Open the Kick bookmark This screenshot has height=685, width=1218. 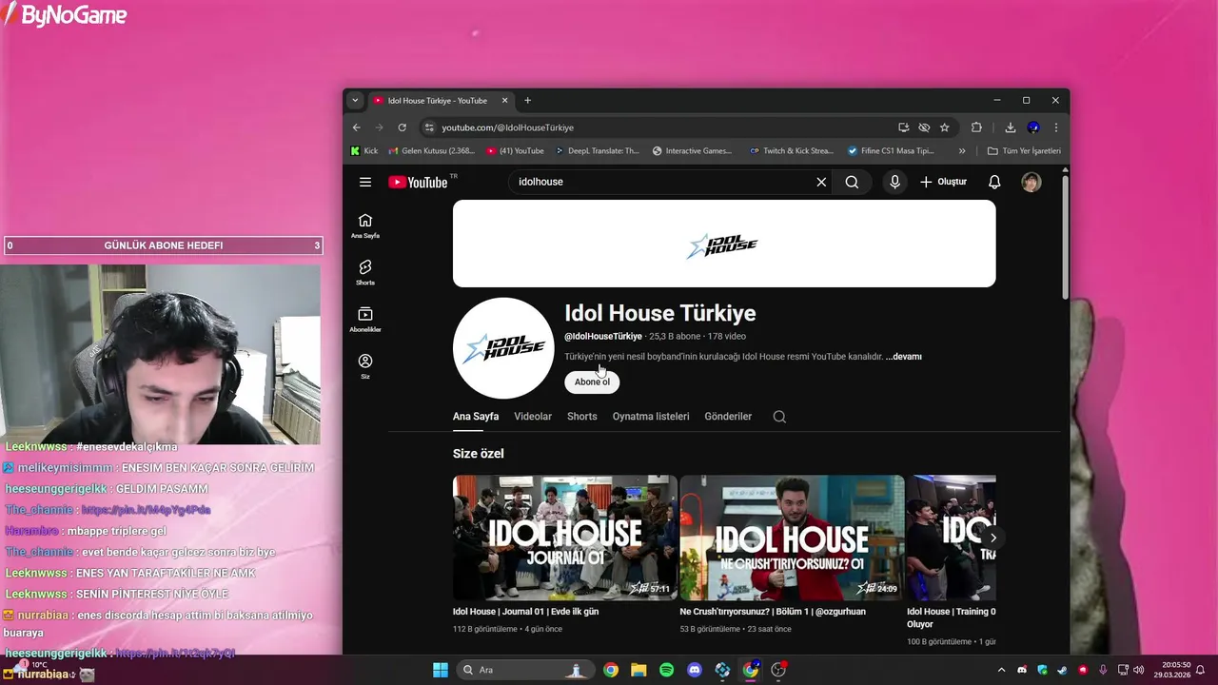tap(364, 150)
